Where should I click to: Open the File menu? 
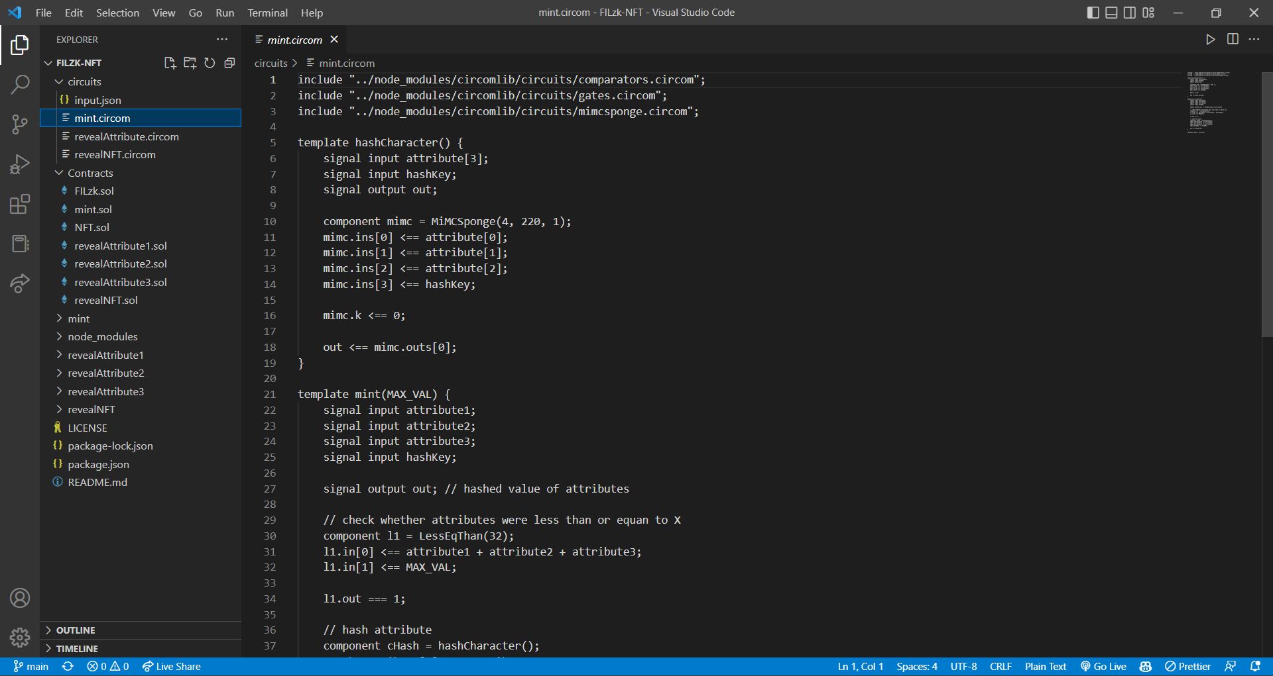(44, 13)
